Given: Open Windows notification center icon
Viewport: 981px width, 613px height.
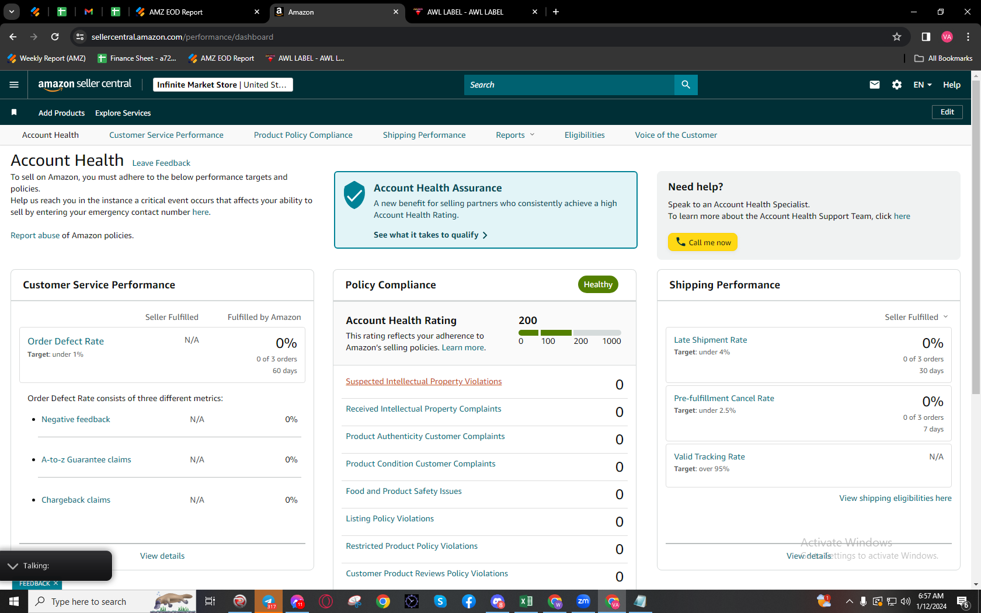Looking at the screenshot, I should tap(963, 601).
